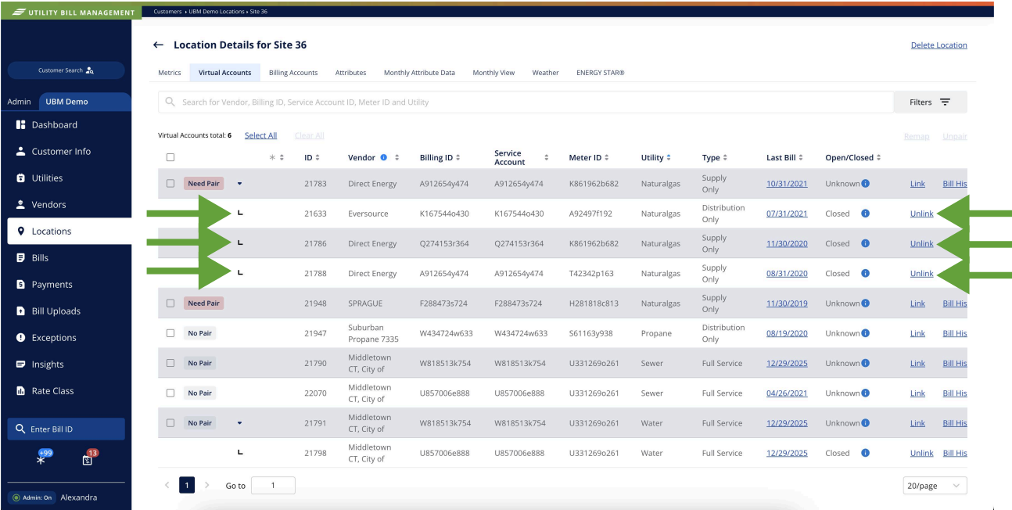Click the Delete Location link

pos(938,45)
